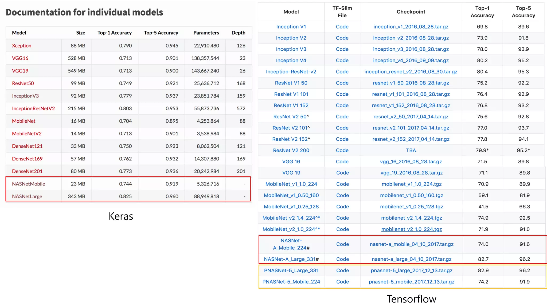Open the ResNet V2 200 model link
This screenshot has height=307, width=547.
point(291,150)
